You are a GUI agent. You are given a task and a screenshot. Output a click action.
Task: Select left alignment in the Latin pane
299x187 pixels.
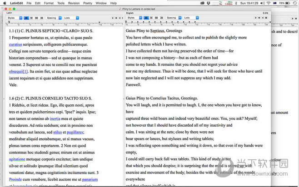click(x=26, y=18)
